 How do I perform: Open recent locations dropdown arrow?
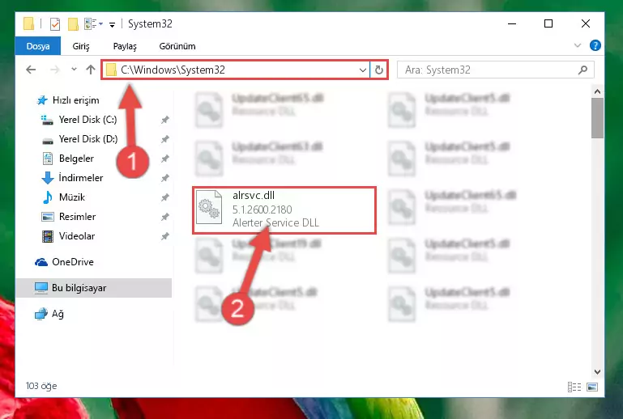tap(74, 70)
